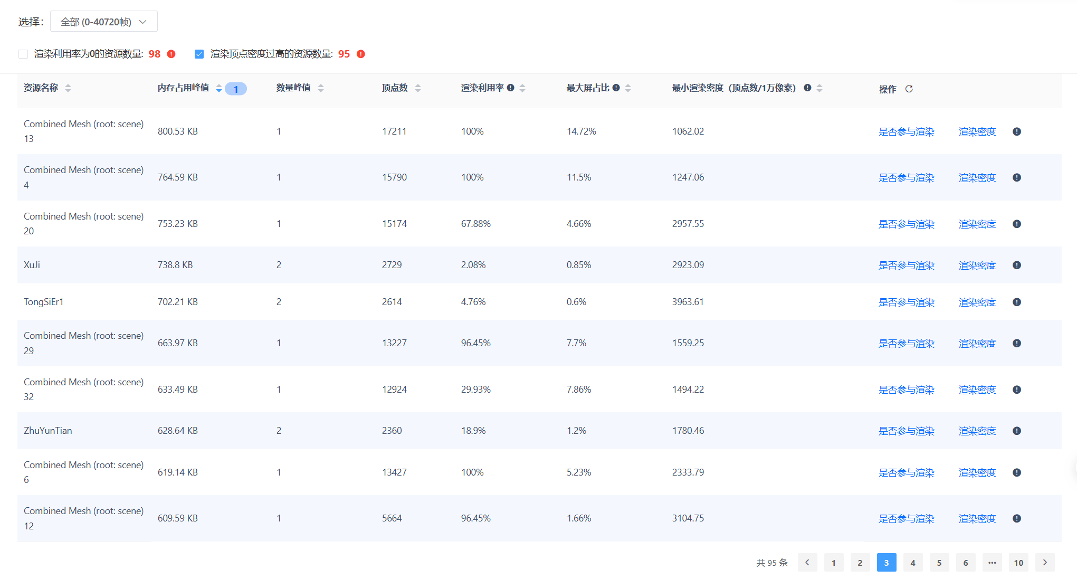Open the 全部 (0-40720帧) selection dropdown

click(x=104, y=22)
